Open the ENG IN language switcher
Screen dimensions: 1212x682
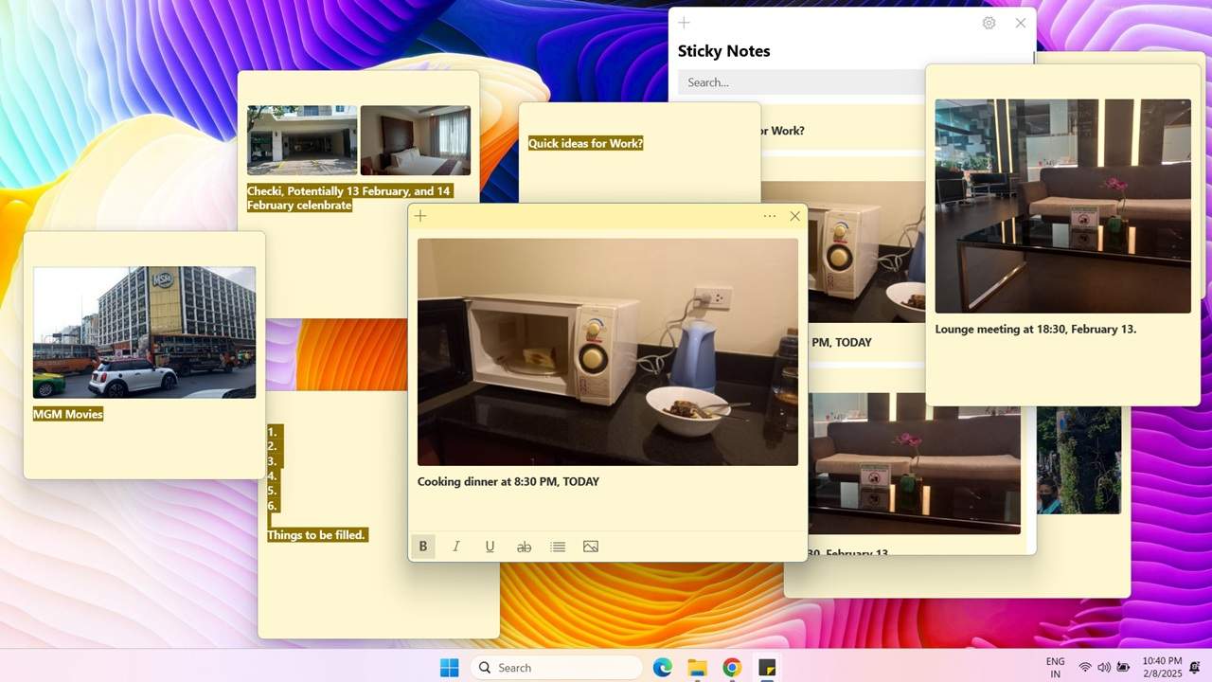(x=1055, y=667)
